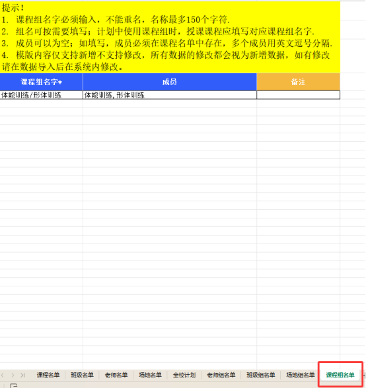Select the 成员 header cell
The height and width of the screenshot is (388, 366).
point(170,82)
